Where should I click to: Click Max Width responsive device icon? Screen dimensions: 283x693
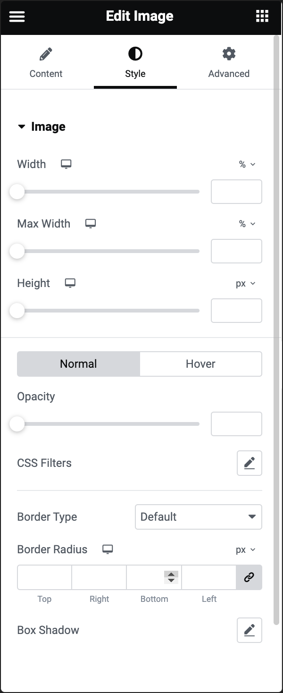click(x=90, y=224)
